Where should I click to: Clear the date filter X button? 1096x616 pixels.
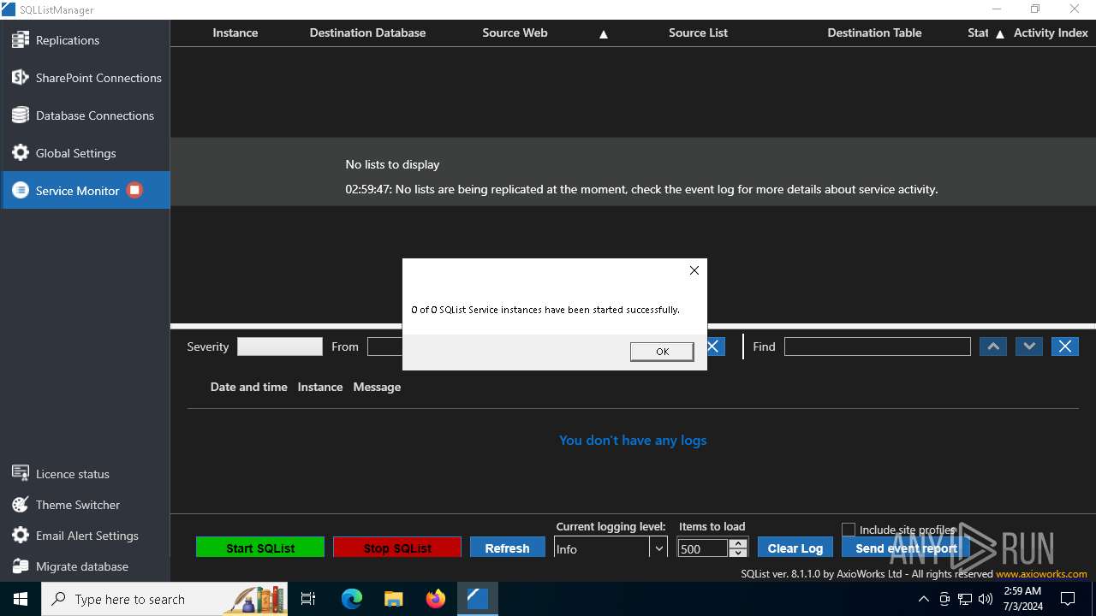(715, 346)
